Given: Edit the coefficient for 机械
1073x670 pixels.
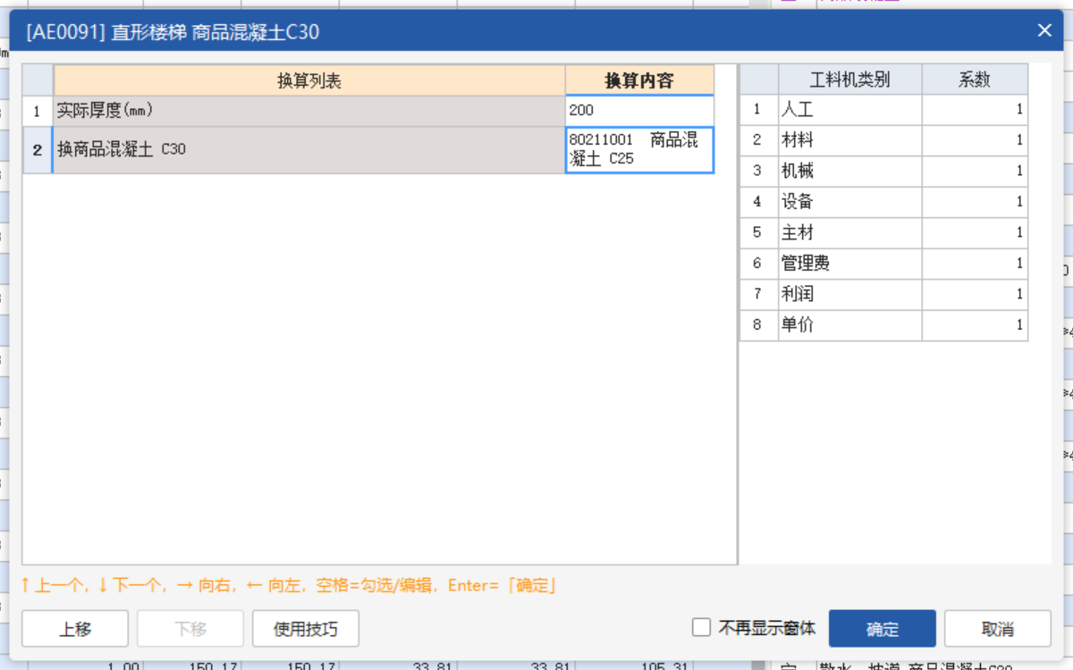Looking at the screenshot, I should pos(975,172).
